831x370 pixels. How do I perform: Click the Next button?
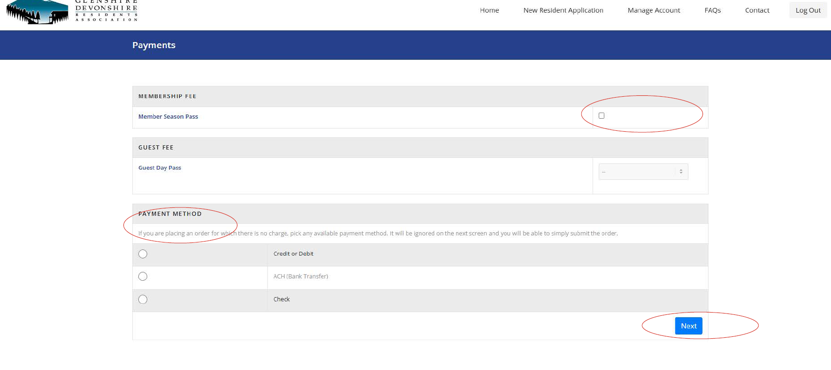pyautogui.click(x=688, y=326)
